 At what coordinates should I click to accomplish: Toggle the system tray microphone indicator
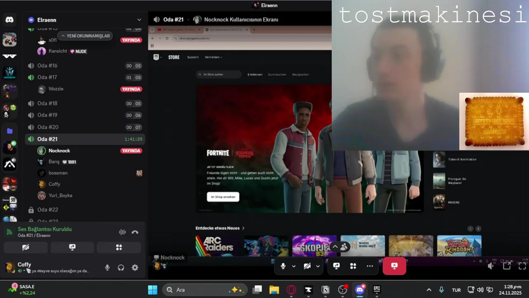441,290
